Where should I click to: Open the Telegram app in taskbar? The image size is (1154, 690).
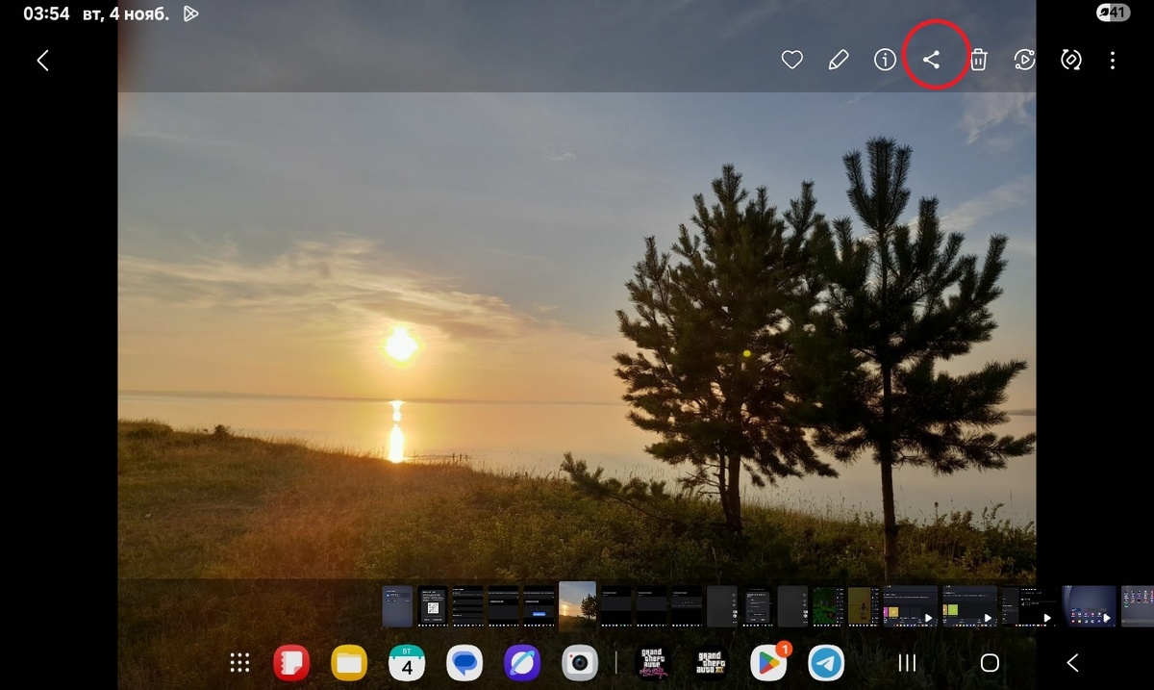(826, 662)
